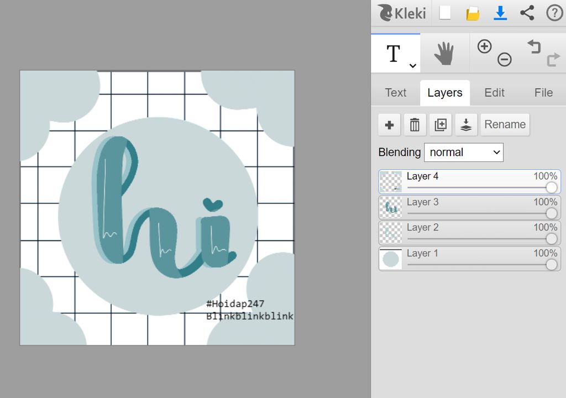This screenshot has height=398, width=566.
Task: Zoom out with the minus magnifier
Action: [504, 59]
